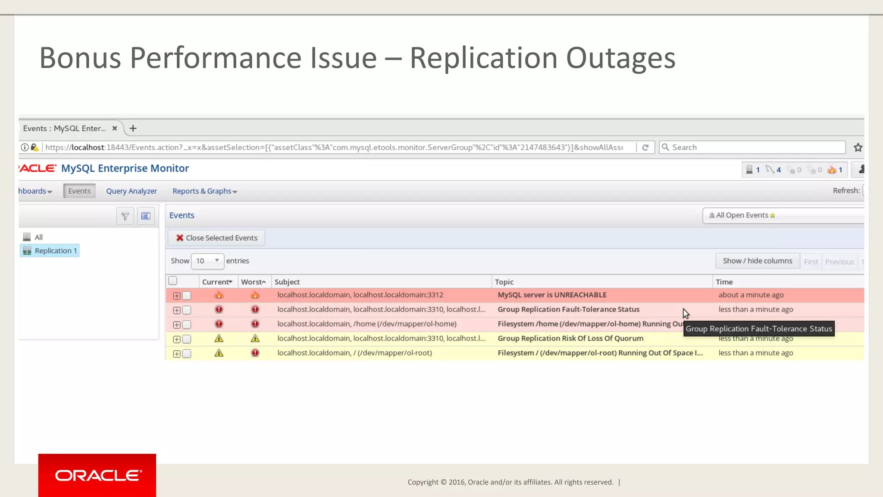Select the Events tab
Screen dimensions: 883x497
tap(79, 191)
